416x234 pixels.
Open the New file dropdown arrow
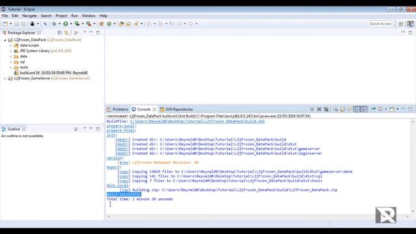pos(10,23)
